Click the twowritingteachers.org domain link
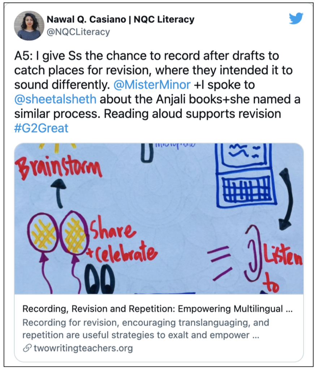This screenshot has width=316, height=370. [x=83, y=348]
